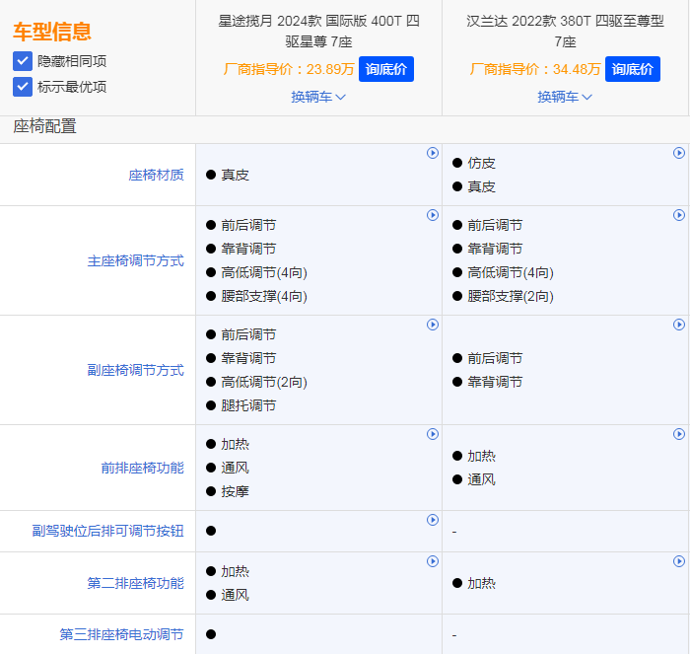The height and width of the screenshot is (654, 690).
Task: Play video icon in 星途揽月 第二排座椅功能 cell
Action: click(x=433, y=561)
